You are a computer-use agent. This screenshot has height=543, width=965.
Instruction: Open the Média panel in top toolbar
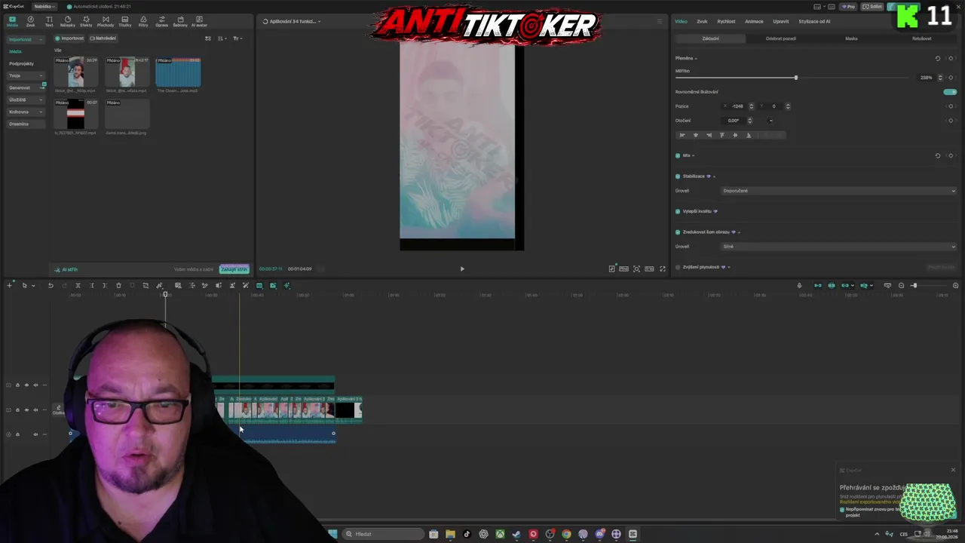point(12,21)
